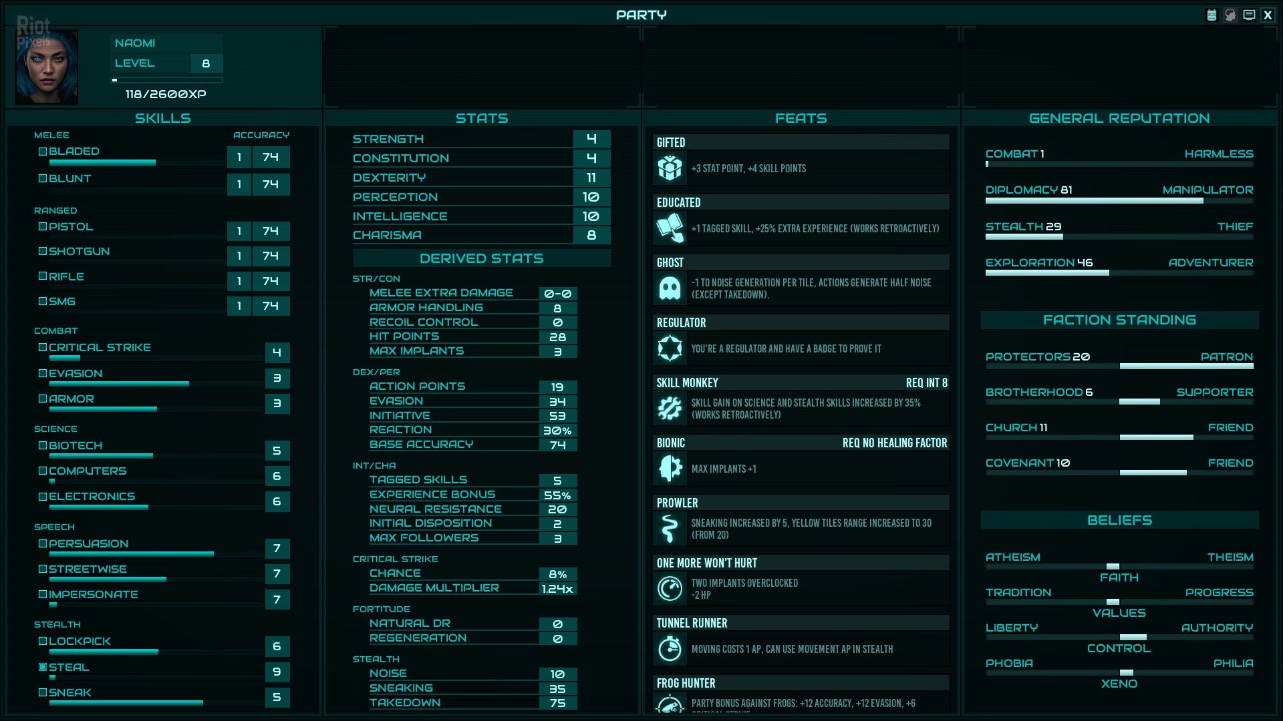Open the General Reputation panel header
The width and height of the screenshot is (1283, 721).
pos(1119,117)
